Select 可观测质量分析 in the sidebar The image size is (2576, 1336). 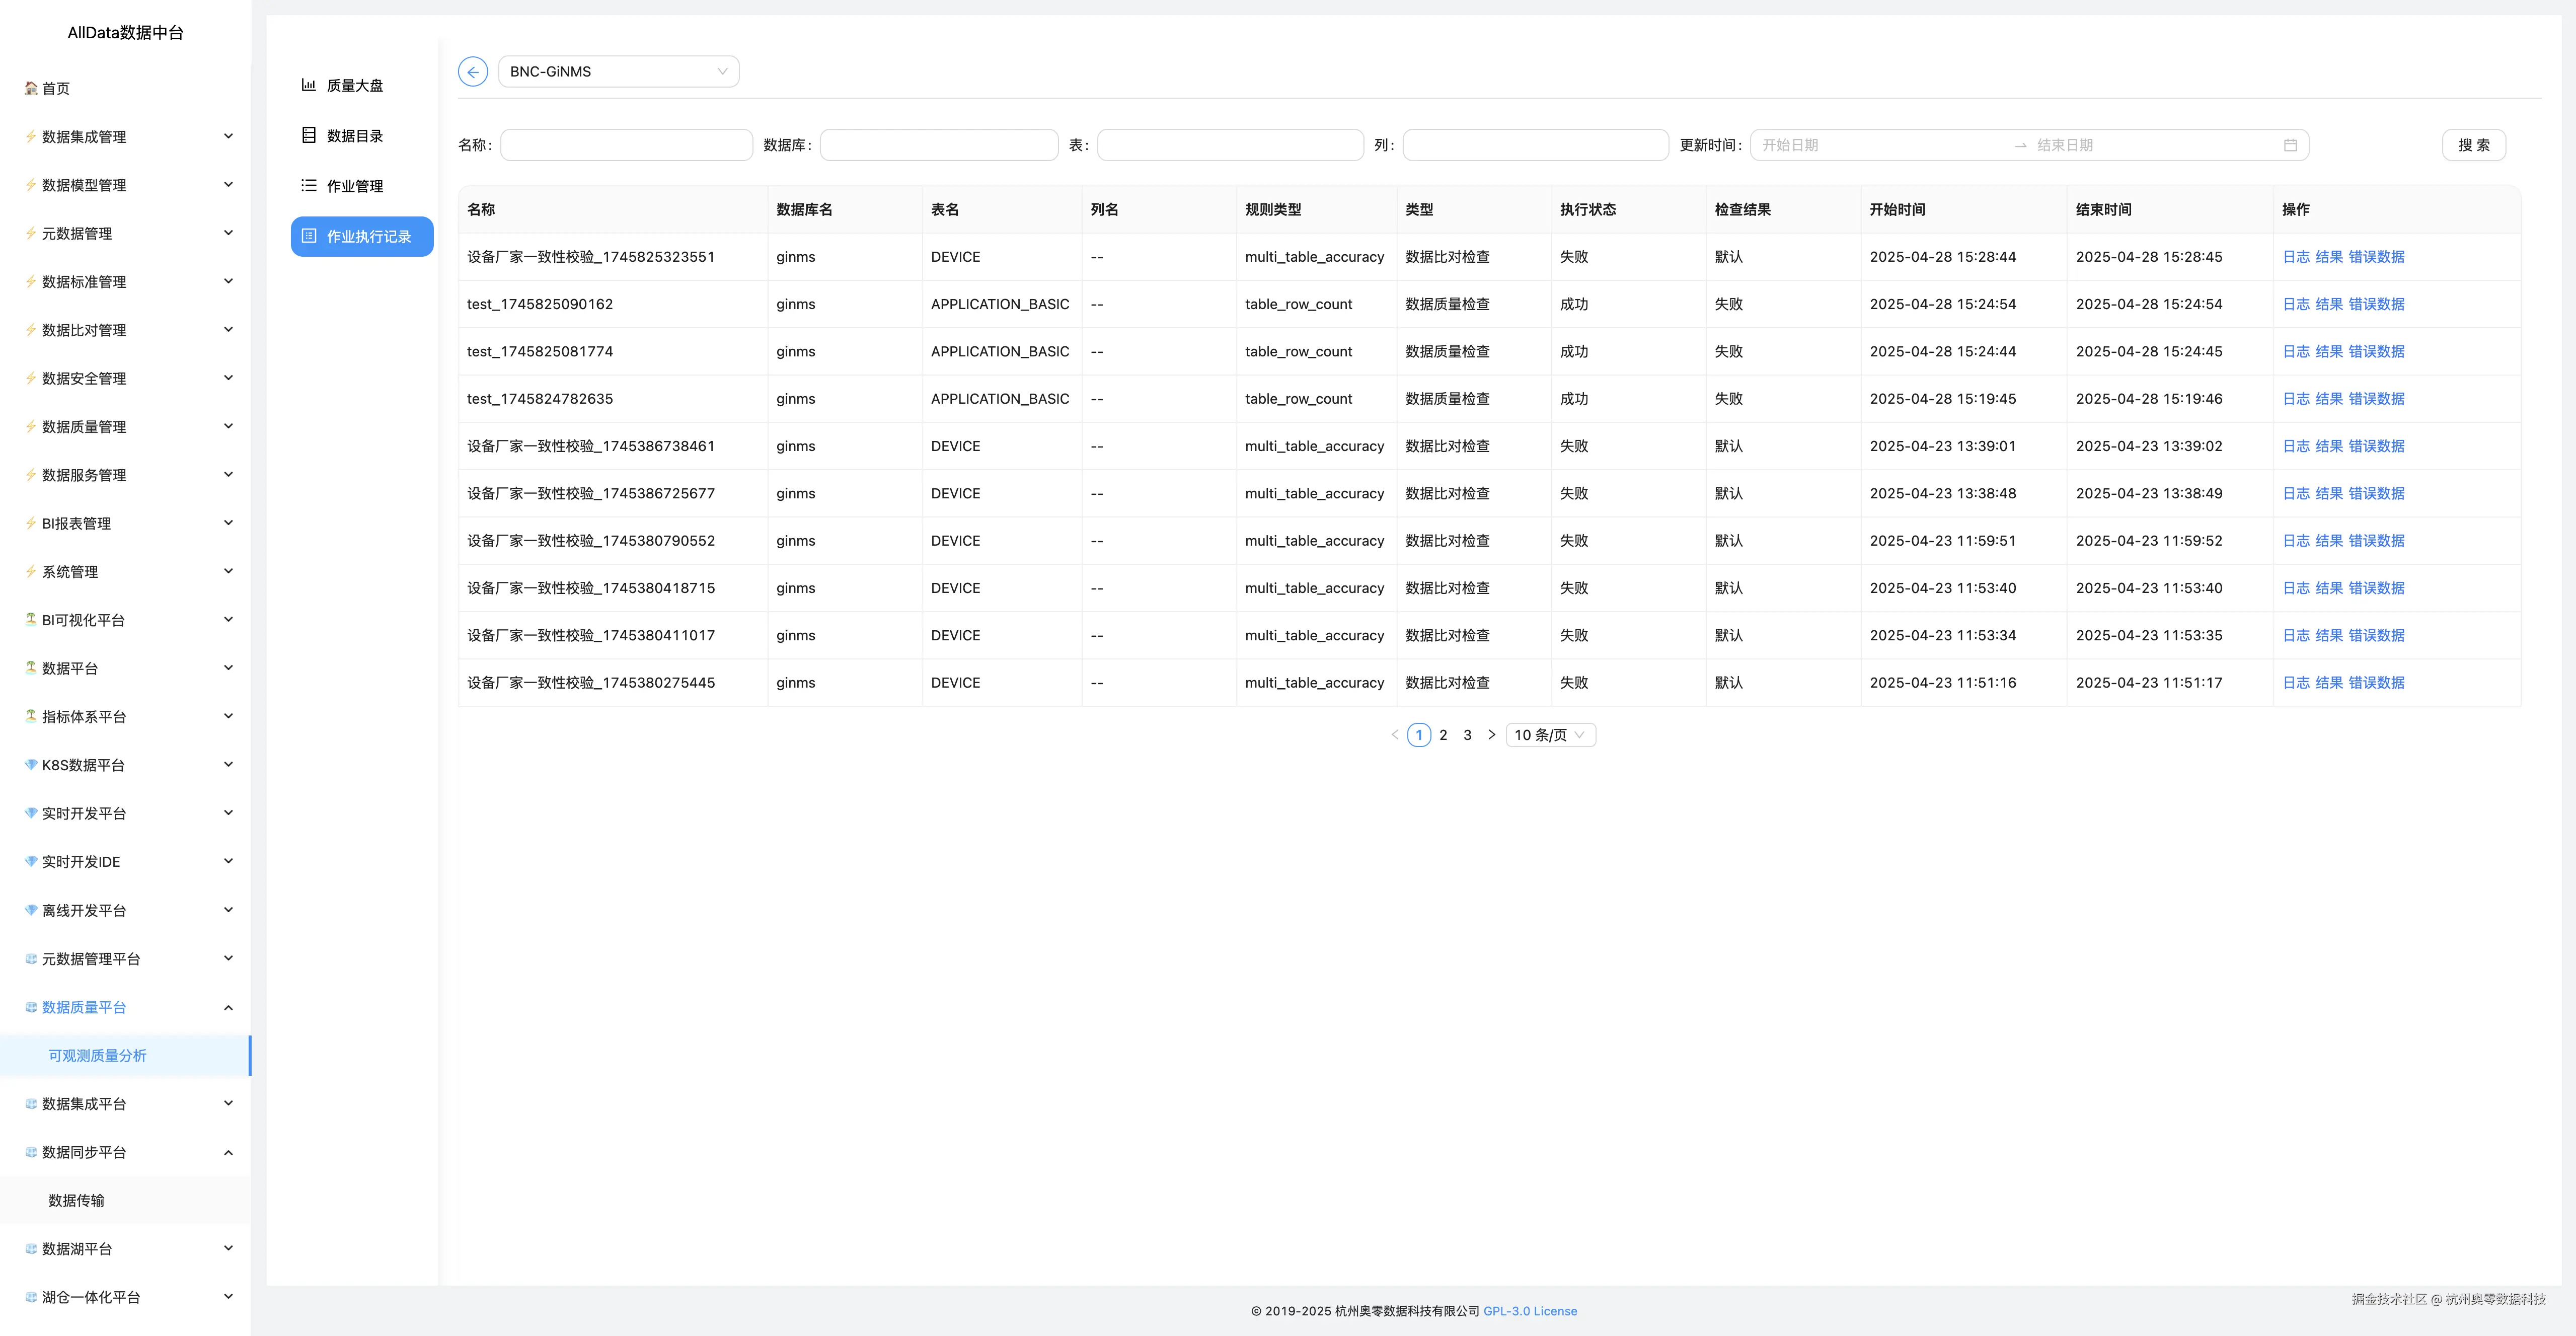click(97, 1056)
